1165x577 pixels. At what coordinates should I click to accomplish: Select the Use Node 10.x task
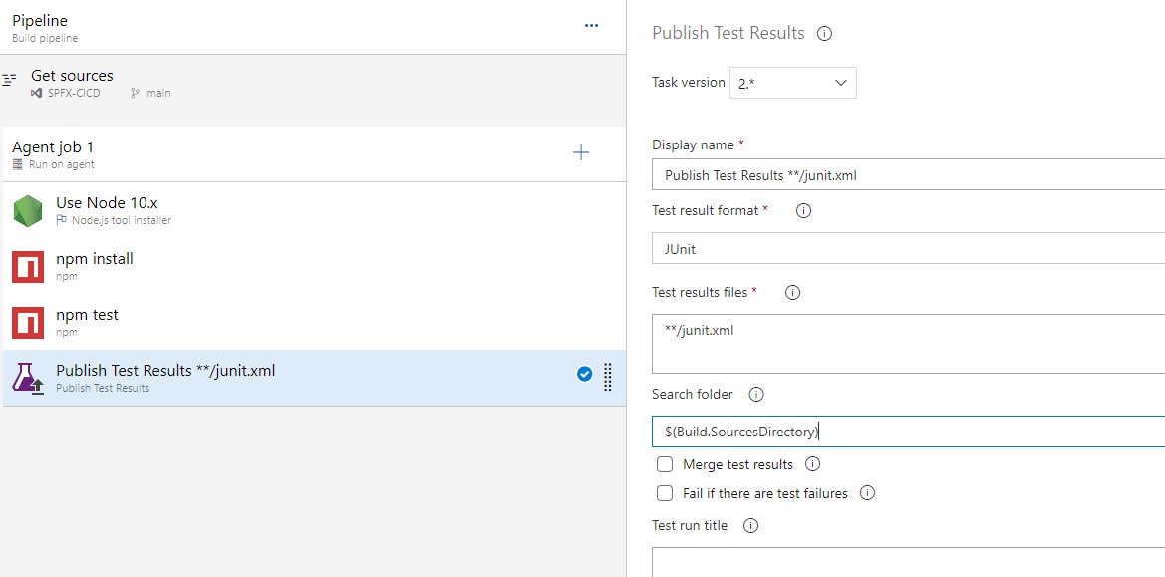(x=107, y=210)
